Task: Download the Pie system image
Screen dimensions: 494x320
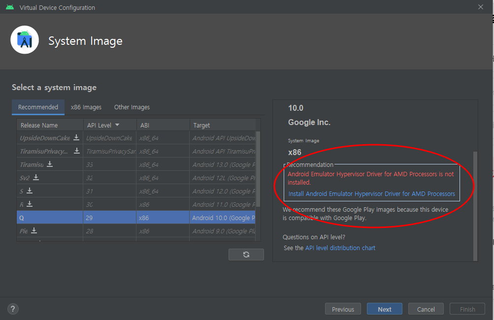Action: pyautogui.click(x=34, y=230)
